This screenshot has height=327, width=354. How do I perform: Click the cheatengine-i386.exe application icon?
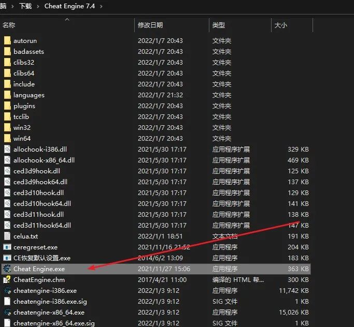[x=7, y=290]
